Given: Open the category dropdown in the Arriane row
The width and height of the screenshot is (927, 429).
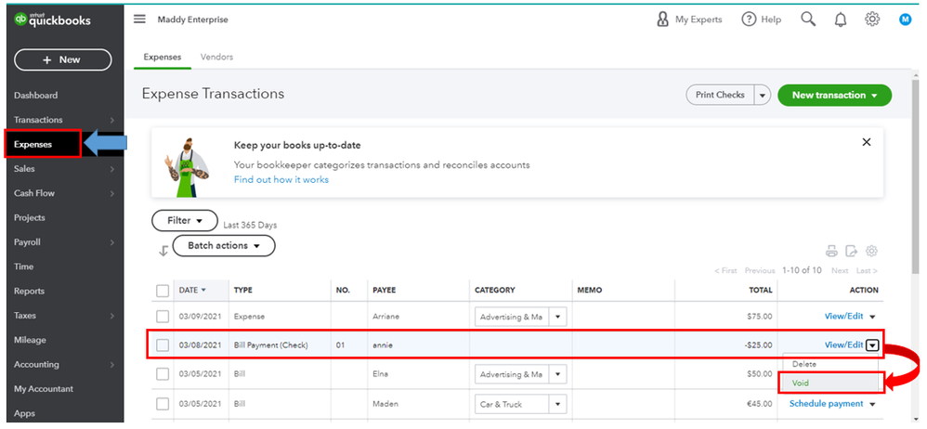Looking at the screenshot, I should tap(557, 317).
